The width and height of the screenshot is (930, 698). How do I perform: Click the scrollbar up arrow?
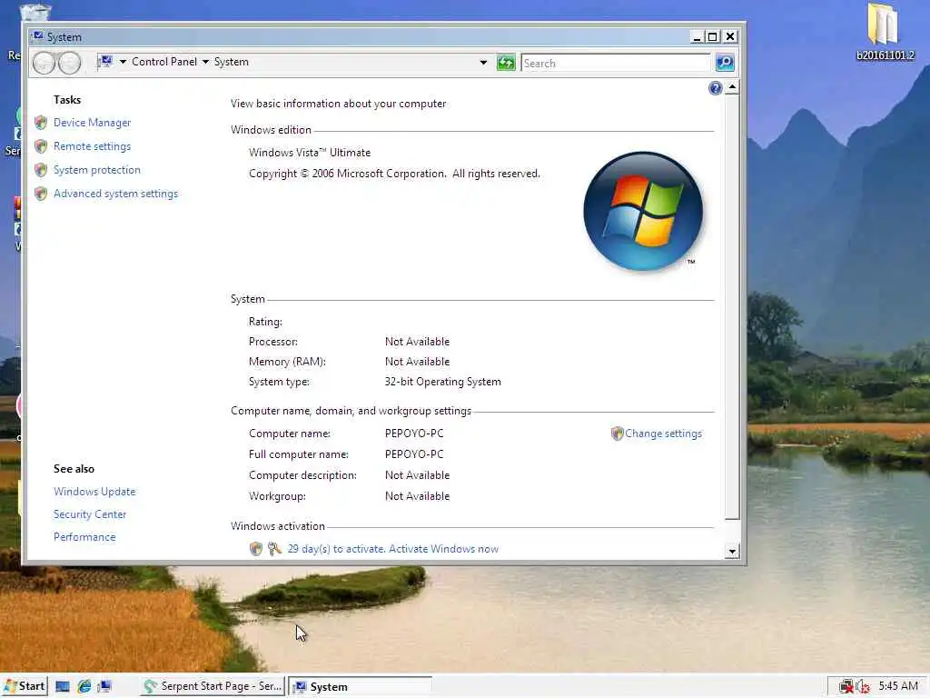tap(733, 88)
